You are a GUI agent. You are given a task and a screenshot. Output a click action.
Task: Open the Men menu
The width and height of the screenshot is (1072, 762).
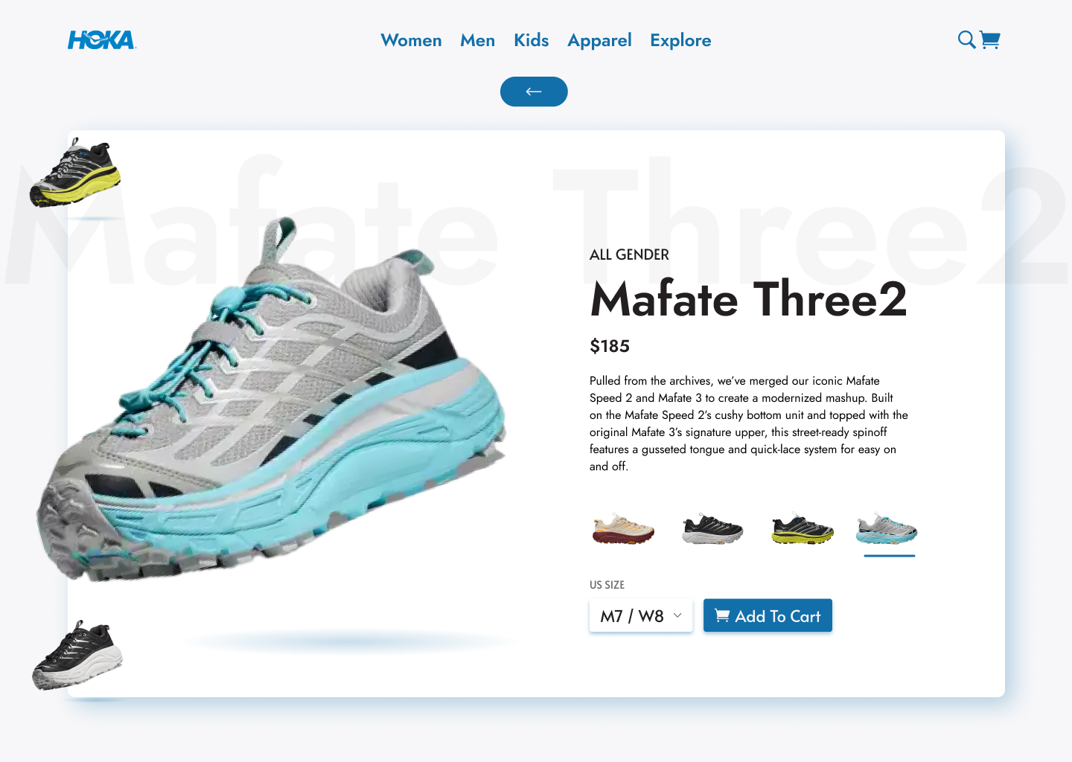click(x=477, y=40)
